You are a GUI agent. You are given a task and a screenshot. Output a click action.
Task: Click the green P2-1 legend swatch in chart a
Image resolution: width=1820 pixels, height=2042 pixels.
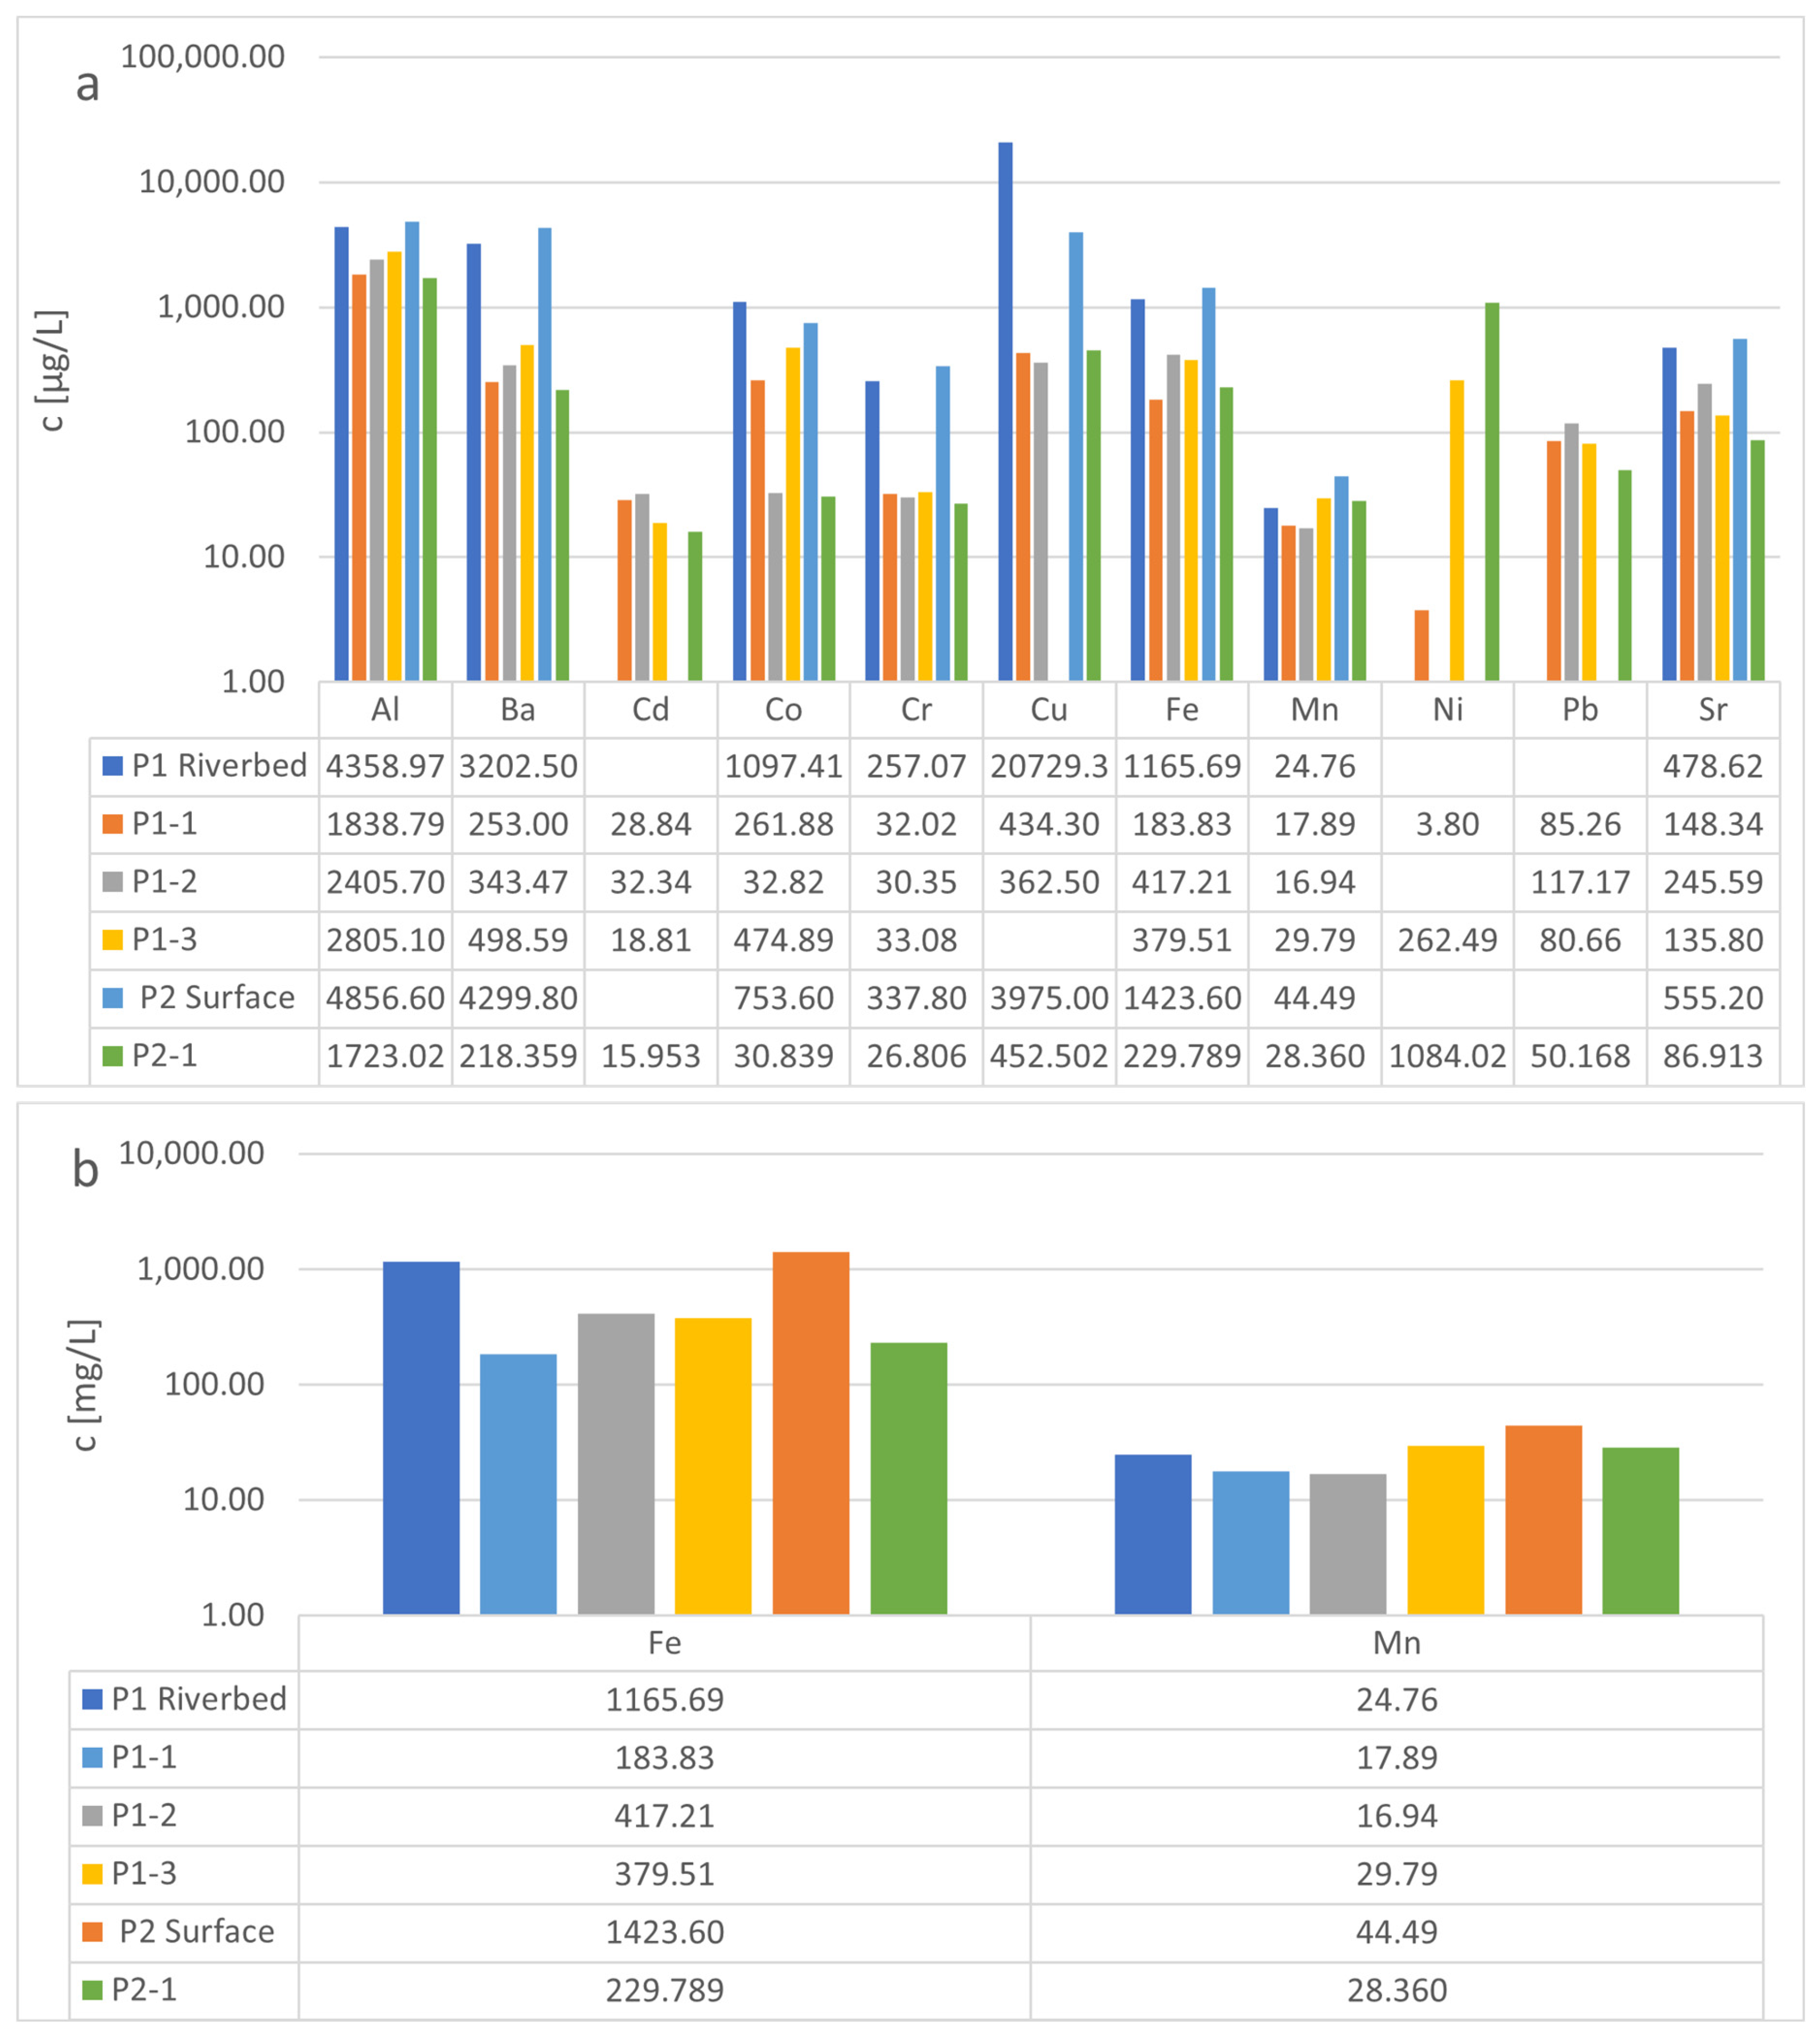coord(113,1056)
